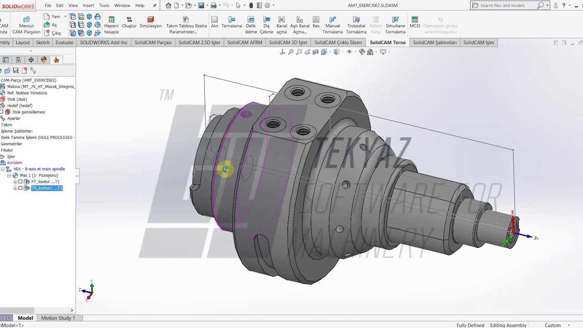Add a Trokodial Tornalama operation
583x328 pixels.
click(356, 26)
